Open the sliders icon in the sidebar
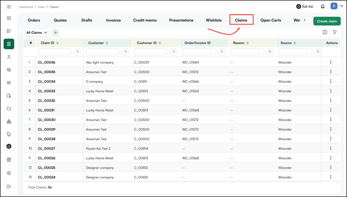The image size is (347, 197). 9,83
